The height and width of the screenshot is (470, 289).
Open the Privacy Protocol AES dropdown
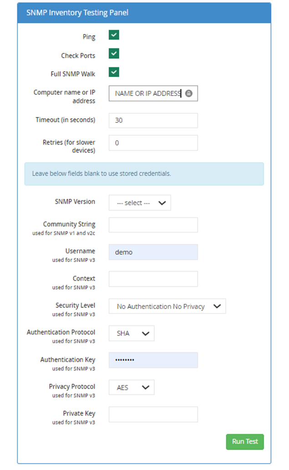(132, 388)
